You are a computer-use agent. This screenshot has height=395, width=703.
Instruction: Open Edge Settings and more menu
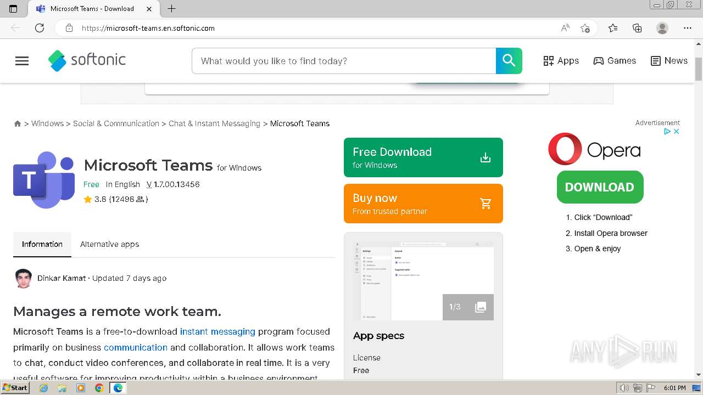[688, 28]
